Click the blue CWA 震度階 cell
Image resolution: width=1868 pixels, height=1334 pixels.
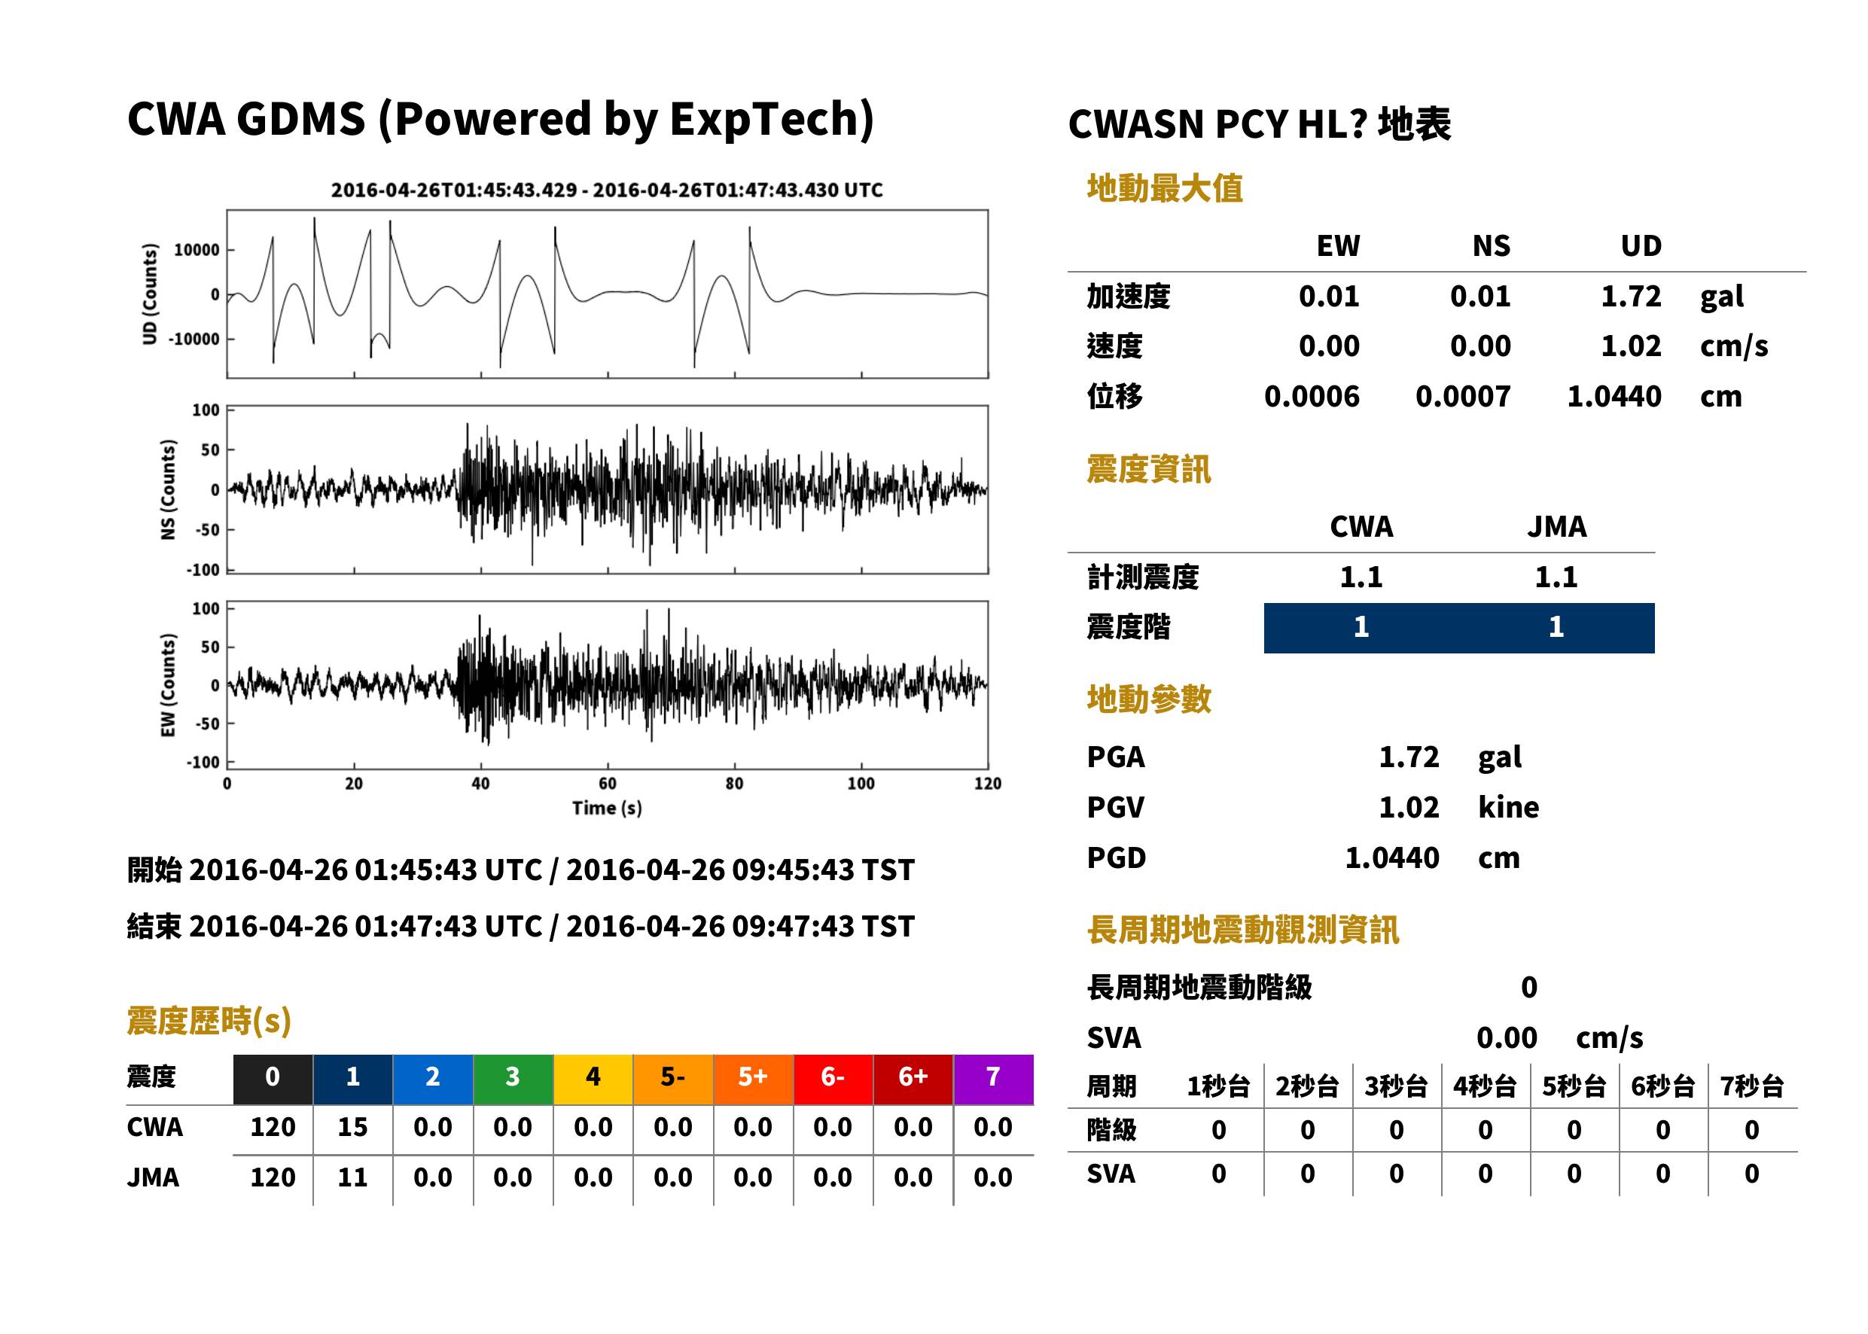pos(1361,629)
